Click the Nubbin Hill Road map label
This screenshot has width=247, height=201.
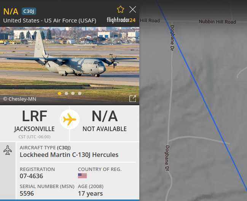click(217, 22)
